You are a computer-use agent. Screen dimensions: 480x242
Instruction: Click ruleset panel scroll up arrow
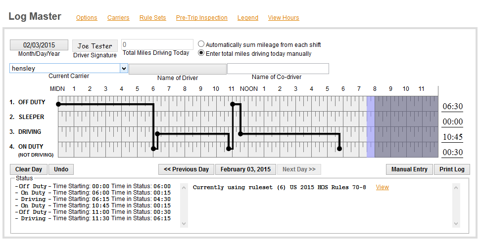point(456,188)
